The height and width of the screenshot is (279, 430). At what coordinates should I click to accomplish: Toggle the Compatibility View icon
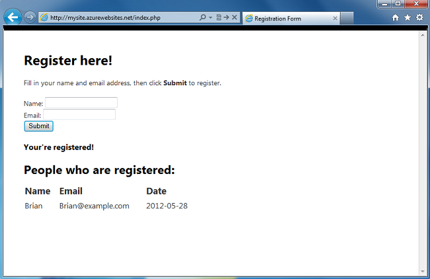(218, 18)
